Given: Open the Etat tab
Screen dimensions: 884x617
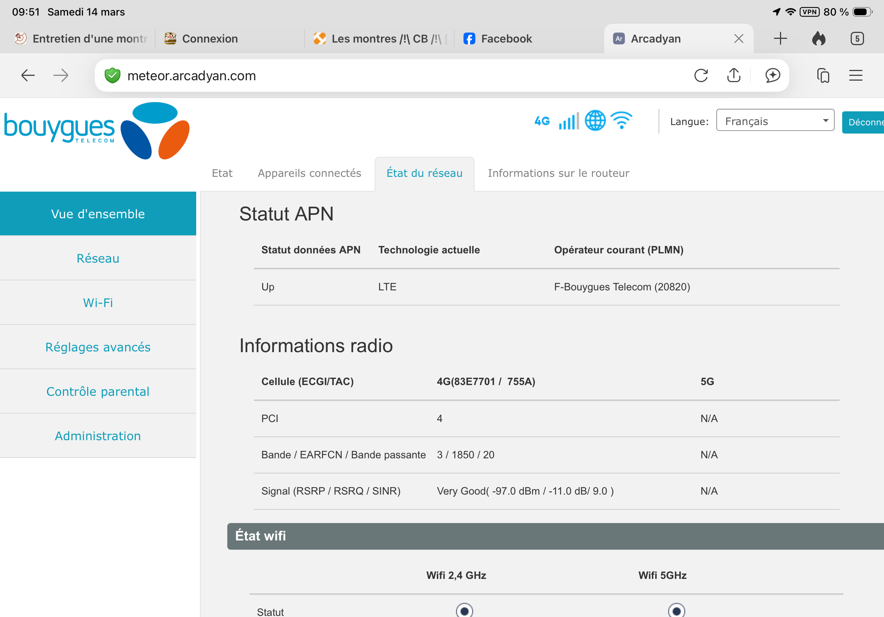Looking at the screenshot, I should point(222,173).
